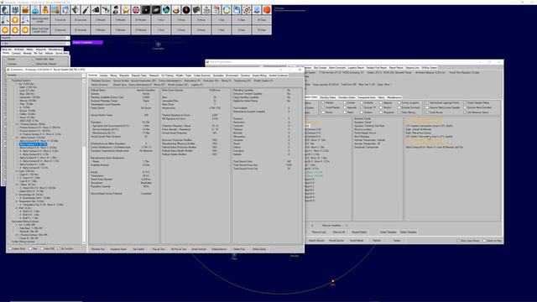The height and width of the screenshot is (302, 537).
Task: Advance time by 30 Days increment
Action: 261,20
